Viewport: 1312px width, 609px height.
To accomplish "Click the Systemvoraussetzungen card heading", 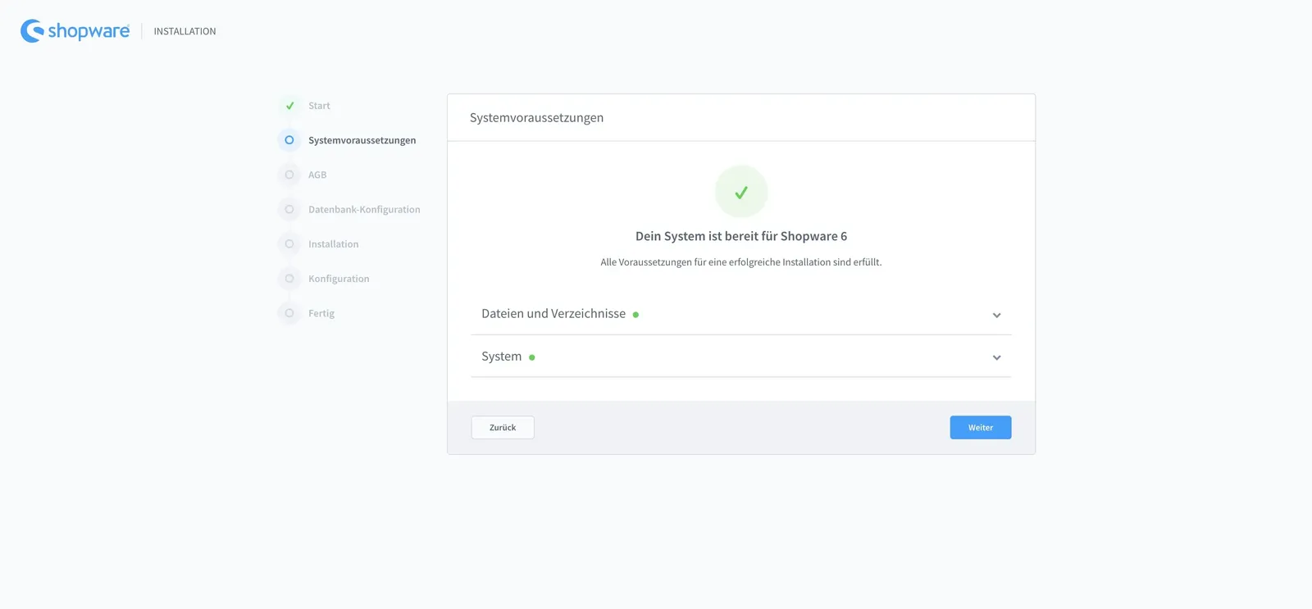I will click(536, 118).
